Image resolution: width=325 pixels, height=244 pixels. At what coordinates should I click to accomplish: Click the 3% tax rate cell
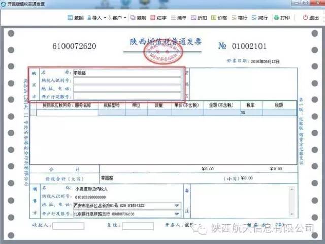(251, 113)
